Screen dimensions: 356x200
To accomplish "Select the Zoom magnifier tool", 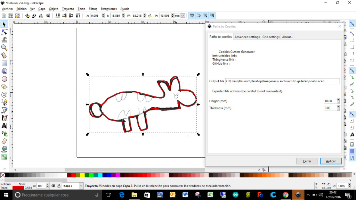I will (4, 48).
